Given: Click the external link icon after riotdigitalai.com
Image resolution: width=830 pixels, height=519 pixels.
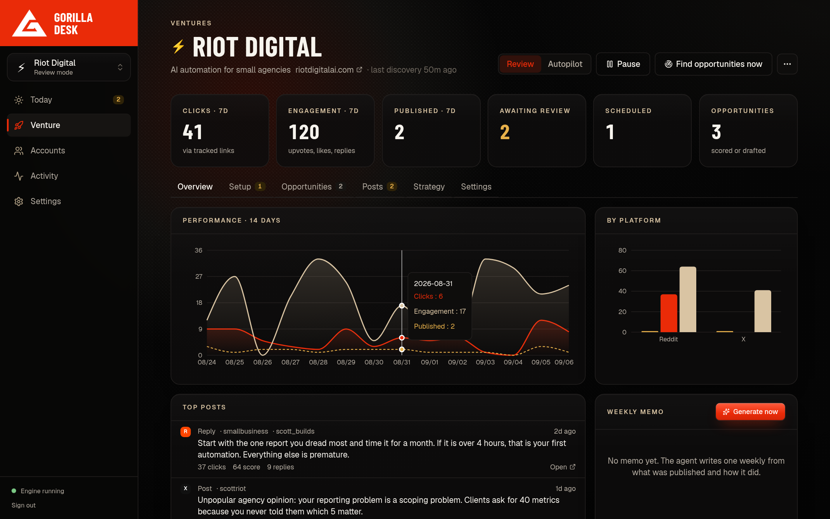Looking at the screenshot, I should (x=359, y=70).
